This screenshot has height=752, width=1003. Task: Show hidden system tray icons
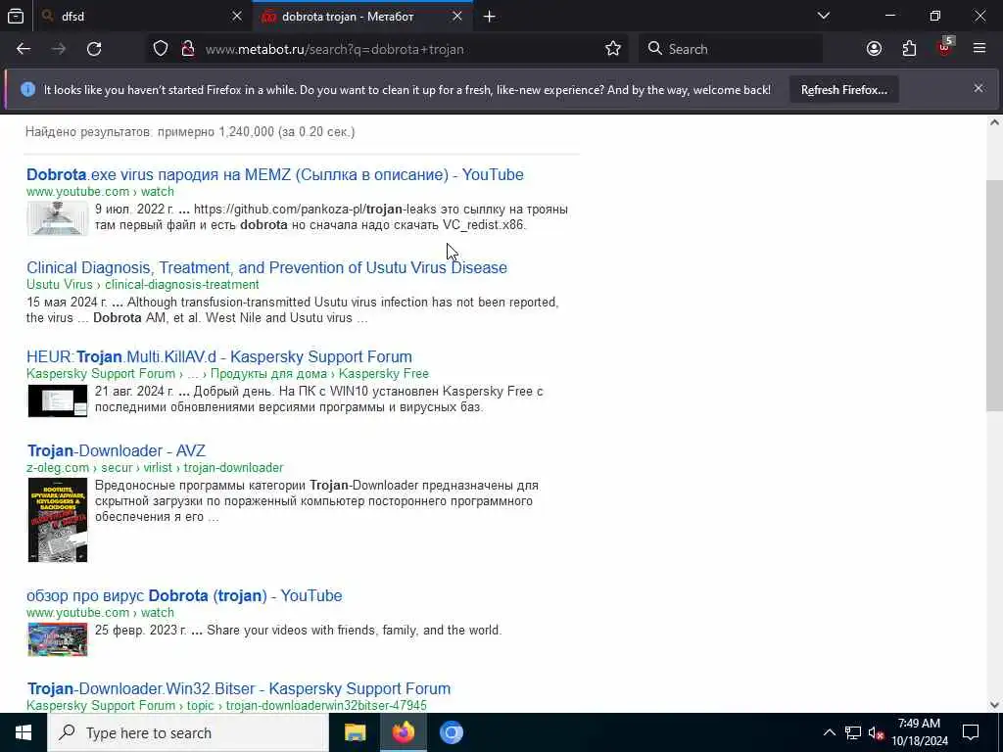[829, 732]
